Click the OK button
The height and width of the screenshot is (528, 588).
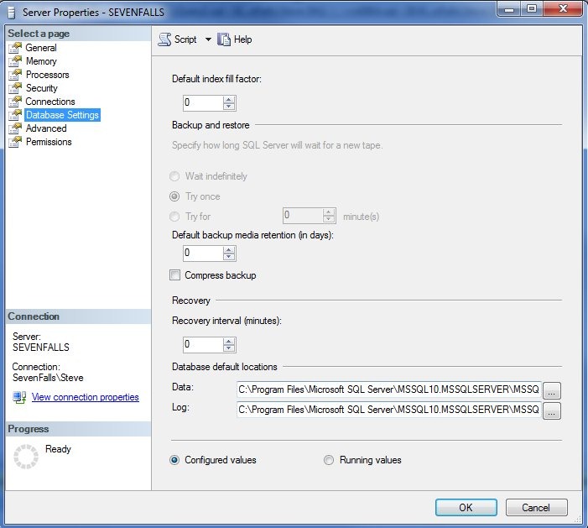(x=466, y=507)
